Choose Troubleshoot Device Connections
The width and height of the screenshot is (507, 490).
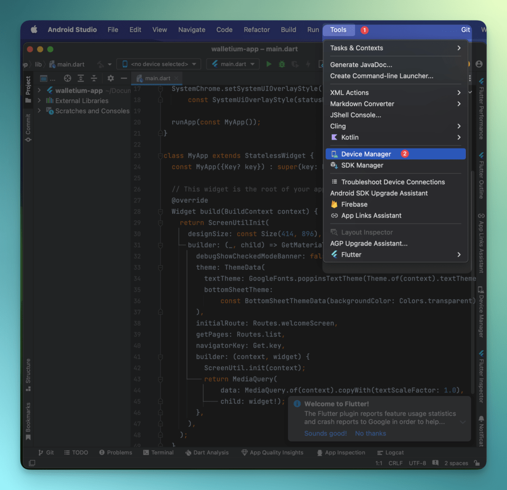coord(396,182)
